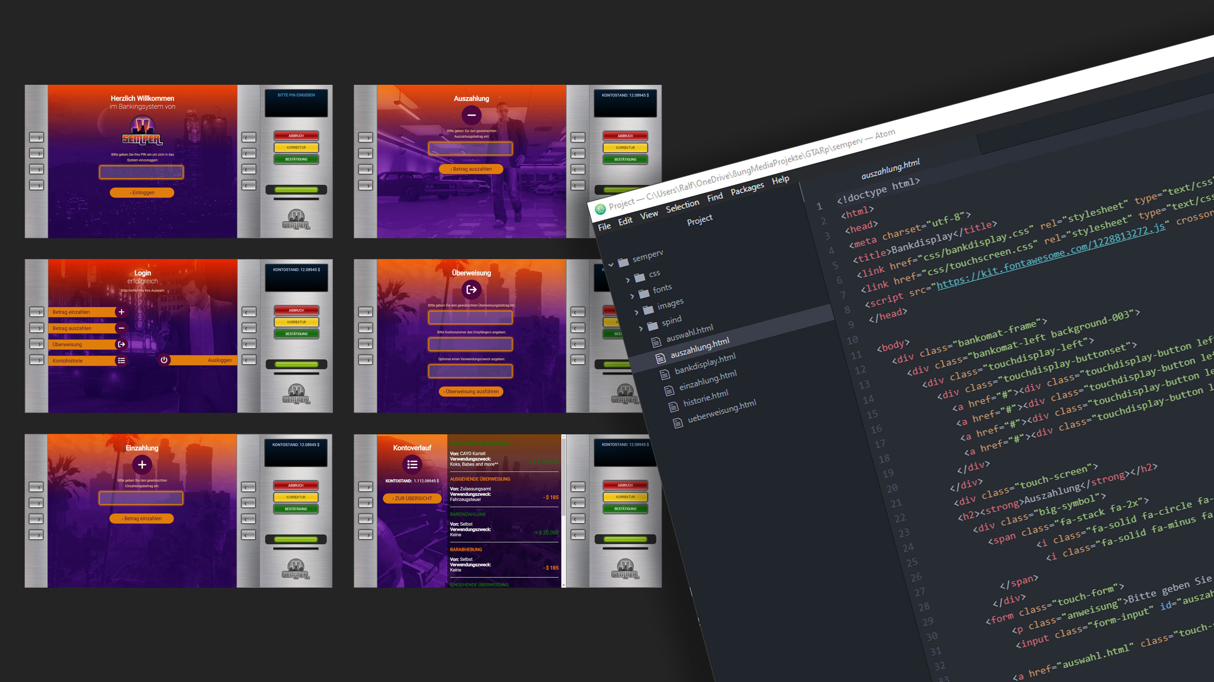Click the folder icon of the fonts folder
The image size is (1214, 682).
tap(644, 294)
